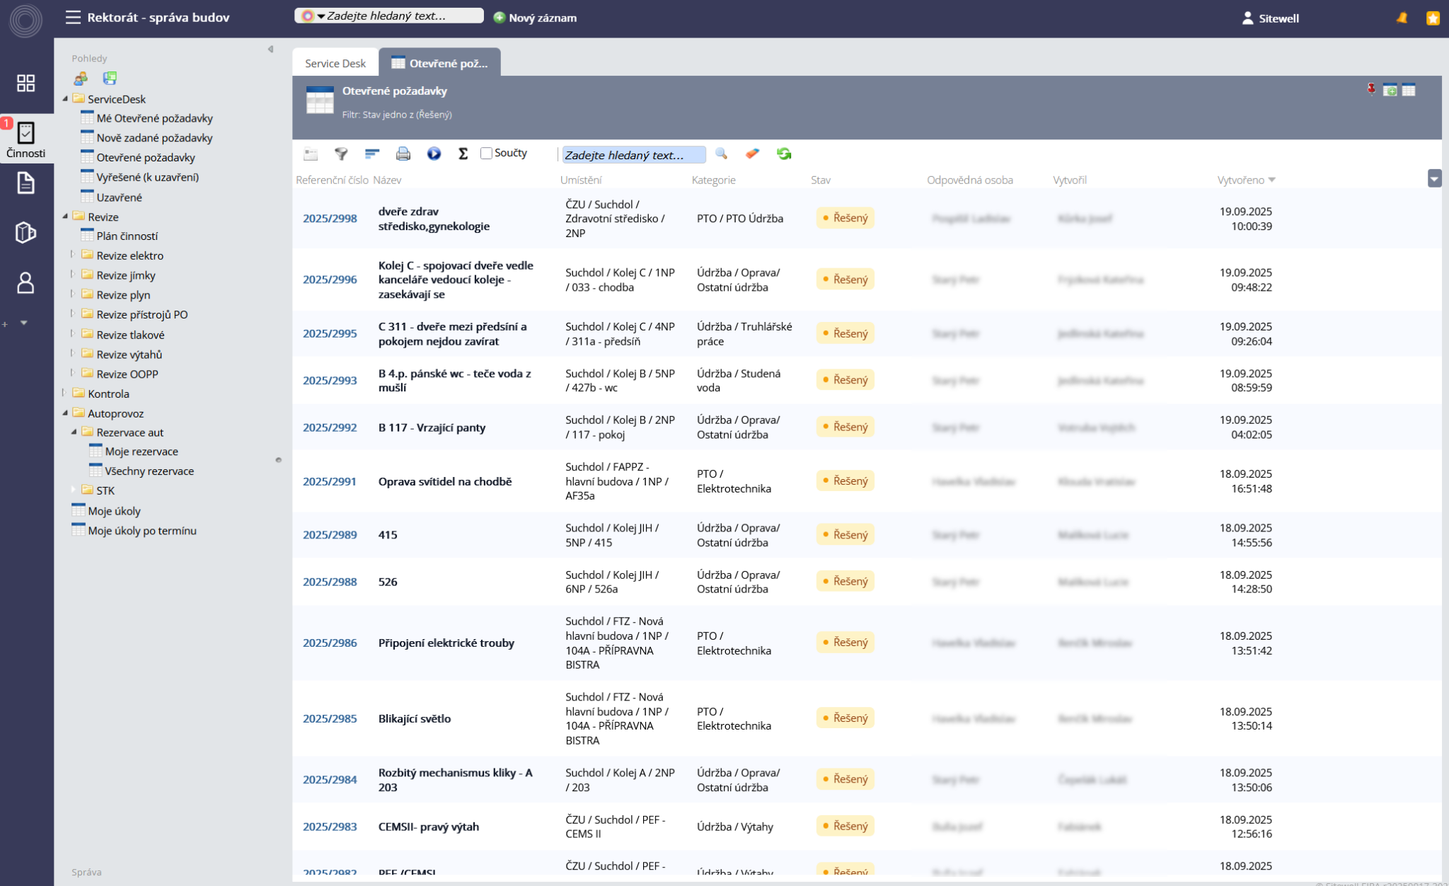The image size is (1449, 886).
Task: Expand the Revize elektro folder
Action: pyautogui.click(x=72, y=255)
